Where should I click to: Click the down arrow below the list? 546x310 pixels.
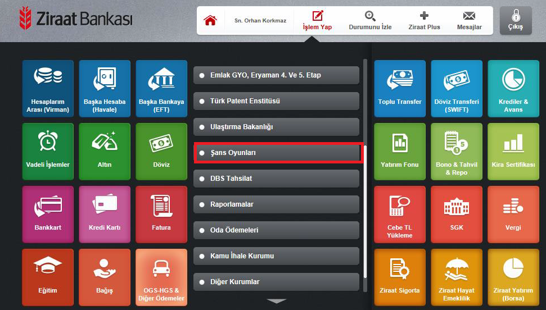(277, 301)
